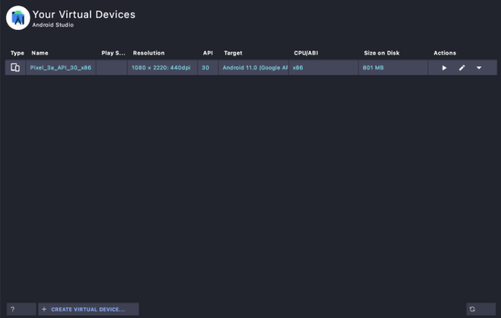Image resolution: width=501 pixels, height=318 pixels.
Task: Click the Android Studio logo icon
Action: pyautogui.click(x=18, y=18)
